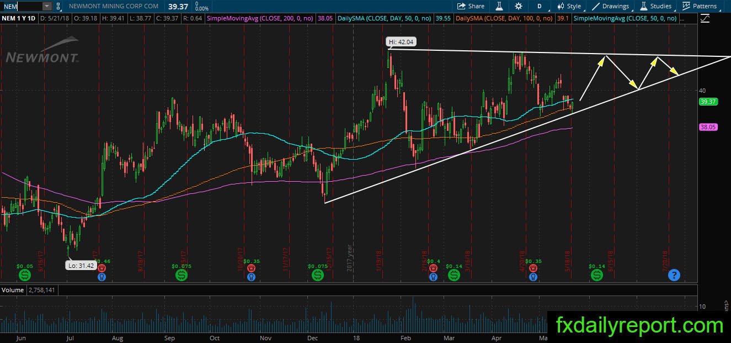Click the Hi: 42.04 price bubble
731x343 pixels.
coord(401,41)
